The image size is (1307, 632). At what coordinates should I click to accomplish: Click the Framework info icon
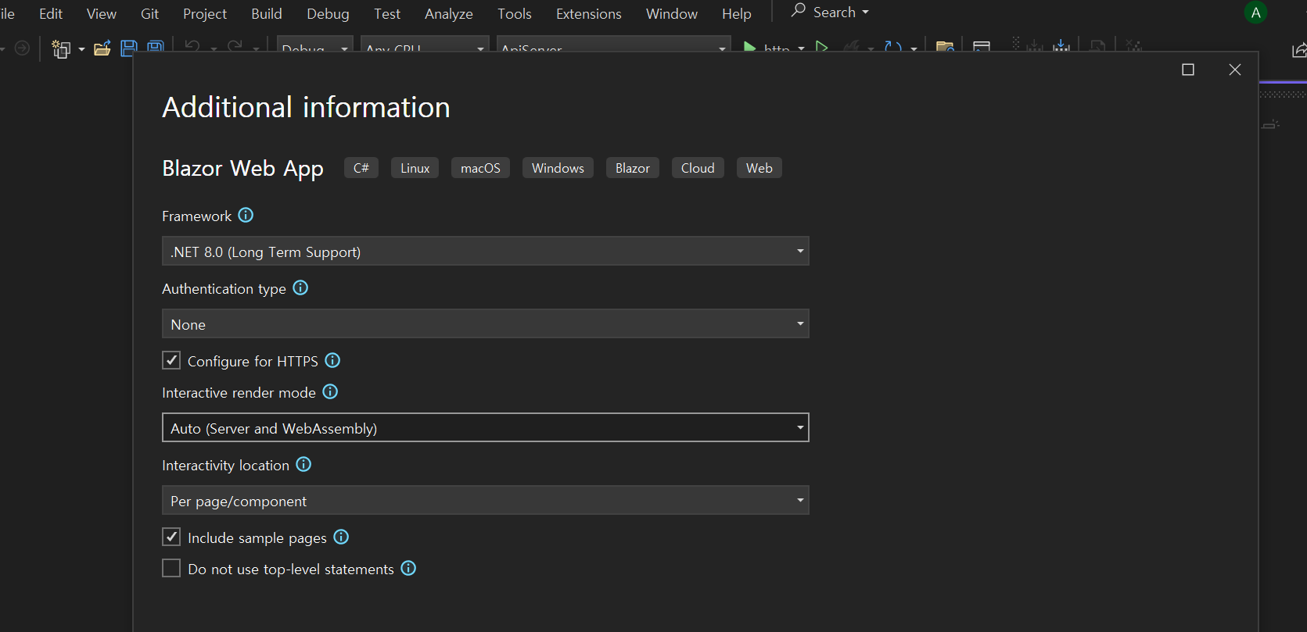pyautogui.click(x=246, y=215)
